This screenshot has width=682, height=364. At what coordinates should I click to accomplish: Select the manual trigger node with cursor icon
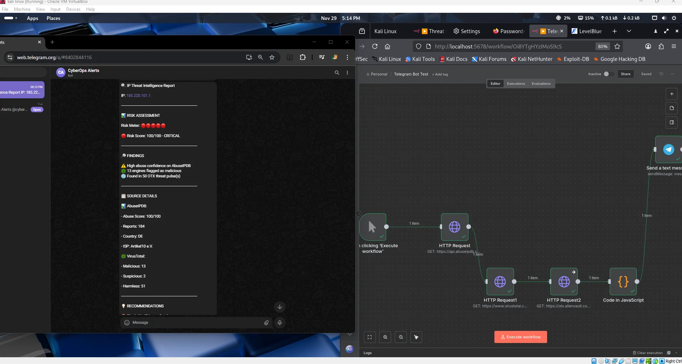(373, 227)
